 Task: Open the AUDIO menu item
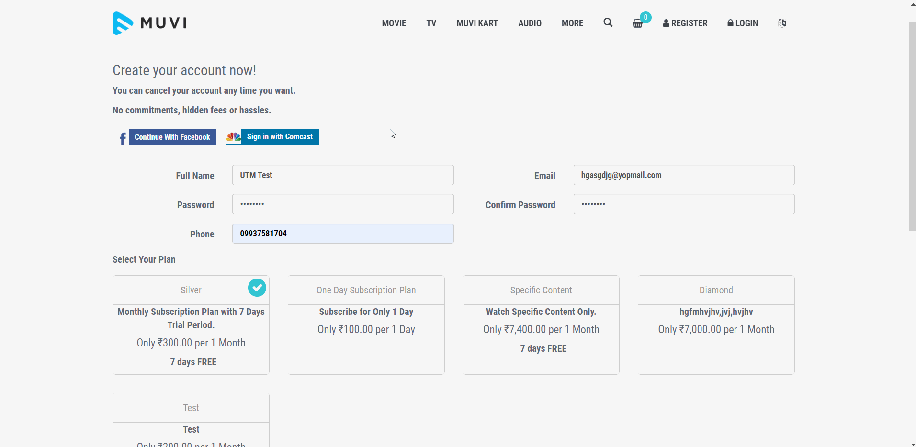pos(530,23)
